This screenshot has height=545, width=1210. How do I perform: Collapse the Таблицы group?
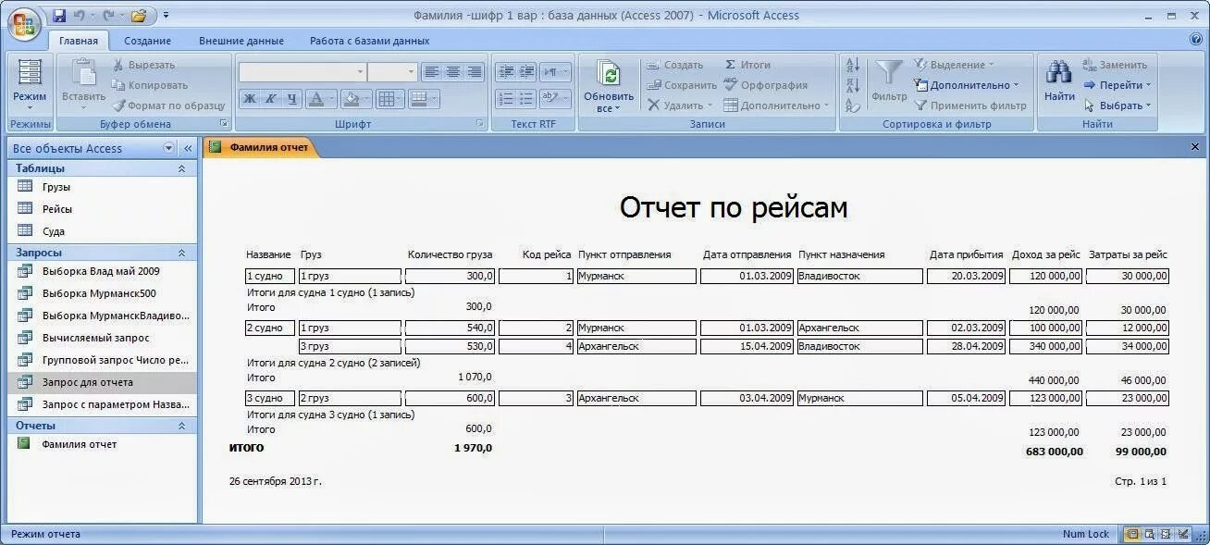pos(181,168)
